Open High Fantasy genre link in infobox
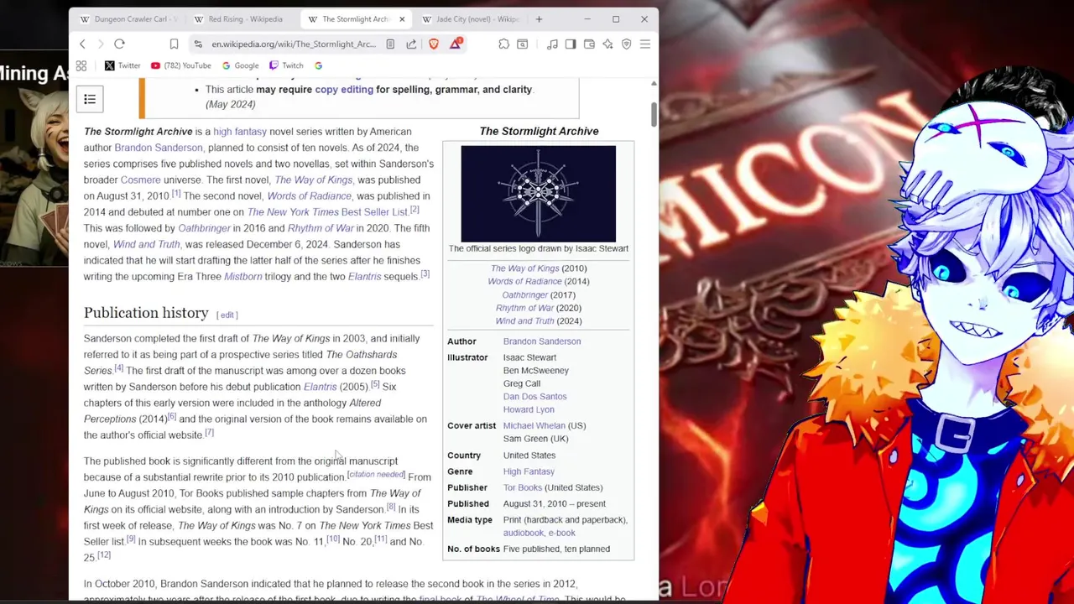The height and width of the screenshot is (604, 1074). click(529, 471)
